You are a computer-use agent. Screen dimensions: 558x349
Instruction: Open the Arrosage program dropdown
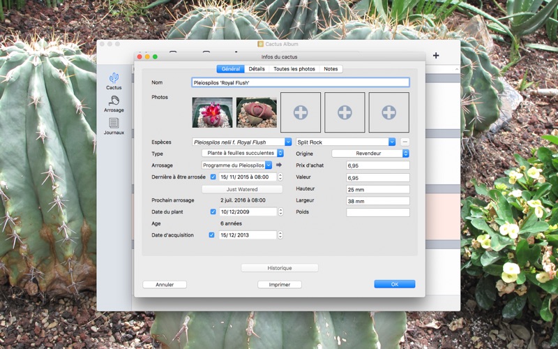[269, 165]
